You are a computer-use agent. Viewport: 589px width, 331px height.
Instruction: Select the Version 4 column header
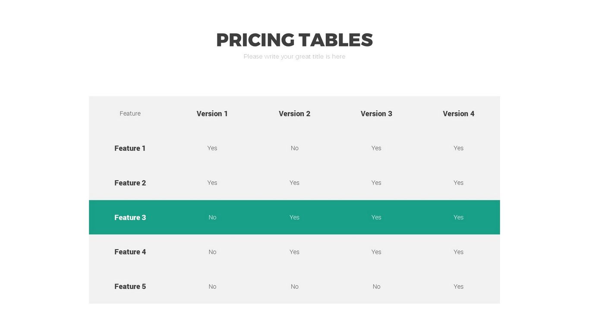pyautogui.click(x=458, y=113)
